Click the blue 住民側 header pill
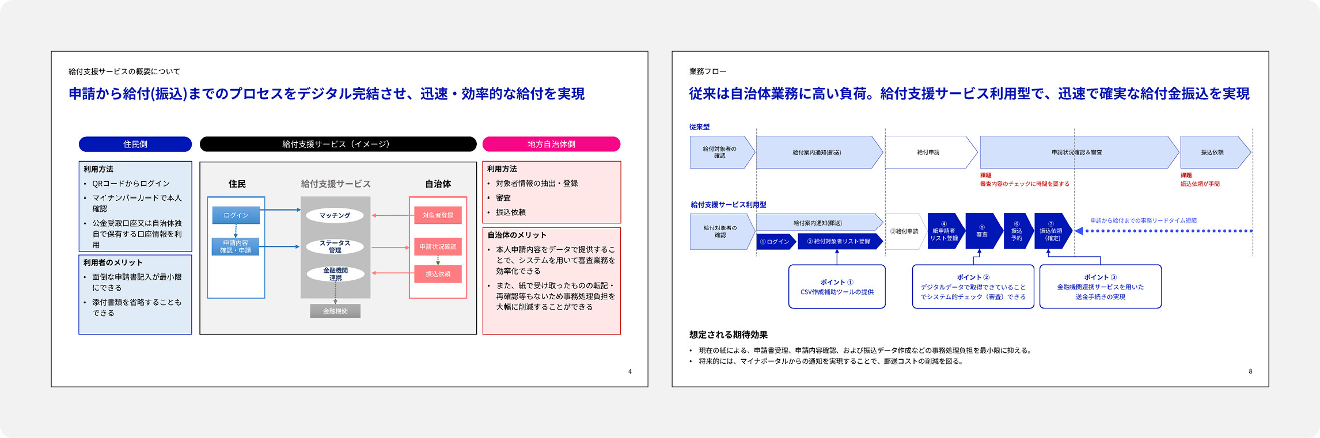Image resolution: width=1320 pixels, height=438 pixels. click(135, 144)
